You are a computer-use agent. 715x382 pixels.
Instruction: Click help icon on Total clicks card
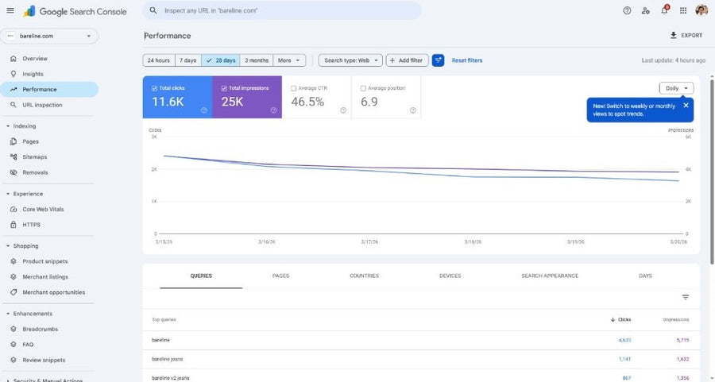(x=204, y=110)
